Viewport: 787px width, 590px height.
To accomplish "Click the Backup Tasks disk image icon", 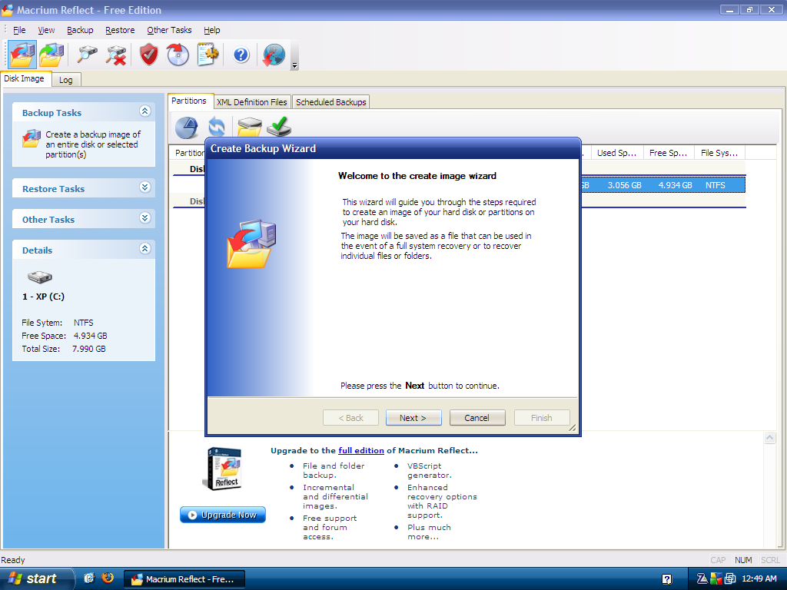I will 31,138.
